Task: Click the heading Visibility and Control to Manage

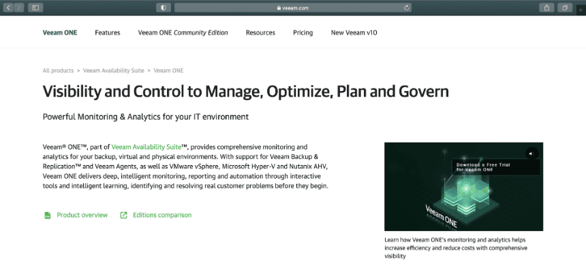Action: click(x=245, y=91)
